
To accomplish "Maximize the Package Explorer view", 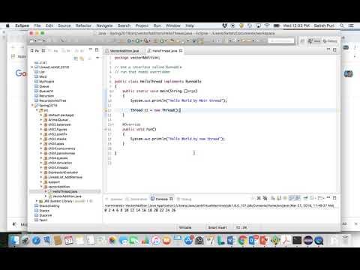I will (x=97, y=50).
